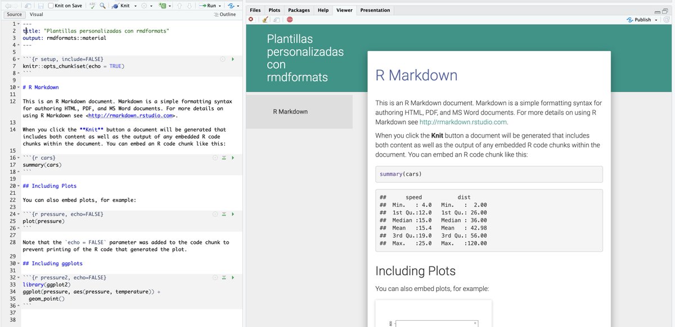
Task: Run the pressure chunk play icon
Action: [x=232, y=214]
